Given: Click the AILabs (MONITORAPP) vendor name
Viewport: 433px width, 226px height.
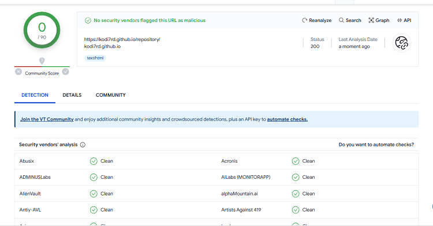Looking at the screenshot, I should click(x=246, y=177).
